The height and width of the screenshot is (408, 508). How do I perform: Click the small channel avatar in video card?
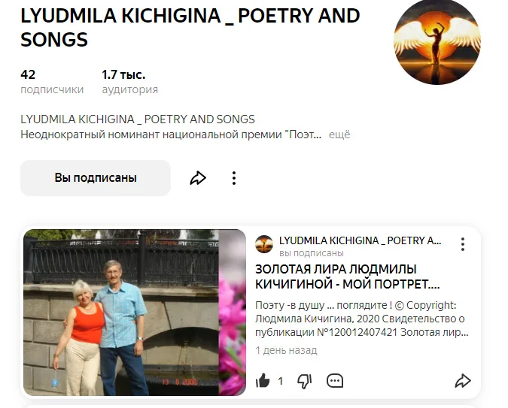tap(264, 244)
